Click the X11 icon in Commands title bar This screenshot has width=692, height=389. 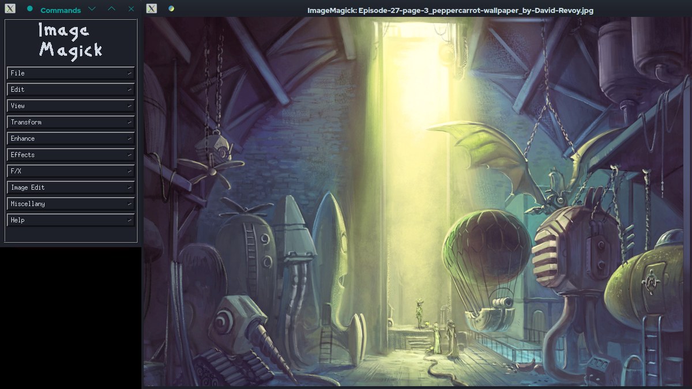[x=10, y=9]
